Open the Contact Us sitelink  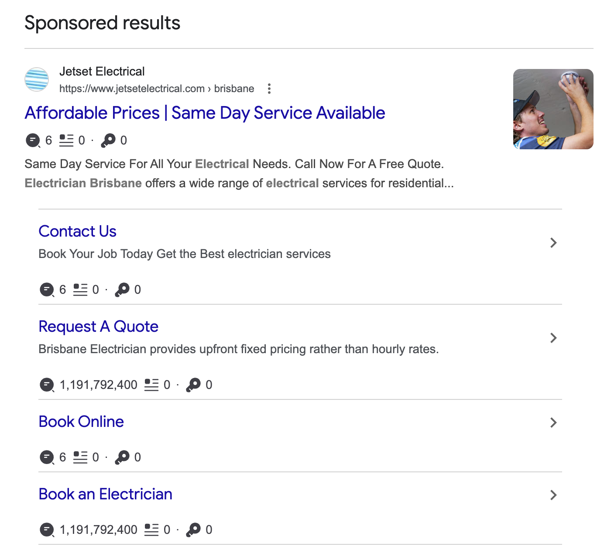click(x=77, y=231)
